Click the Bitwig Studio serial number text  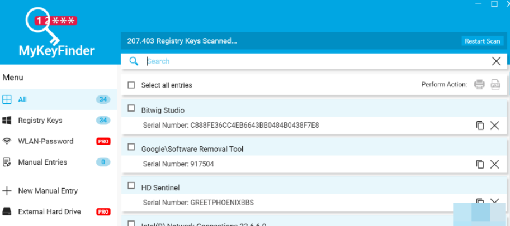tap(231, 126)
